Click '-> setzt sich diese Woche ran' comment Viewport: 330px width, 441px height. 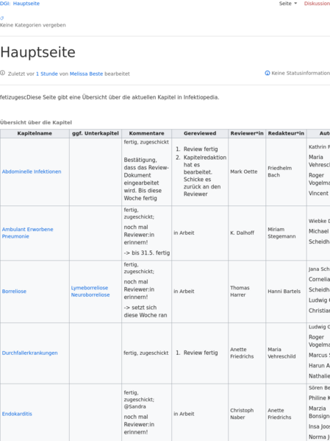click(146, 311)
